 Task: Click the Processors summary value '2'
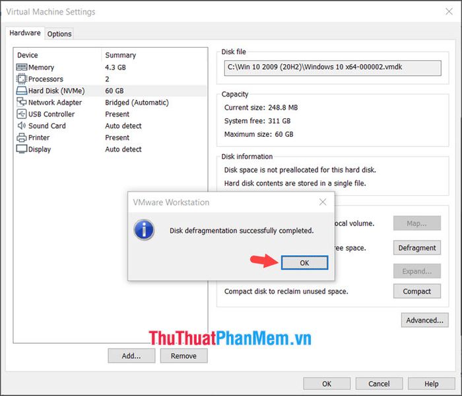pyautogui.click(x=107, y=79)
